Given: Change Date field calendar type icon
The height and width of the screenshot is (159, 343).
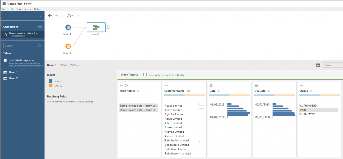Looking at the screenshot, I should [211, 86].
